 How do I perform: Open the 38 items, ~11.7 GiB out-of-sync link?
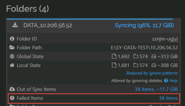click(x=156, y=89)
